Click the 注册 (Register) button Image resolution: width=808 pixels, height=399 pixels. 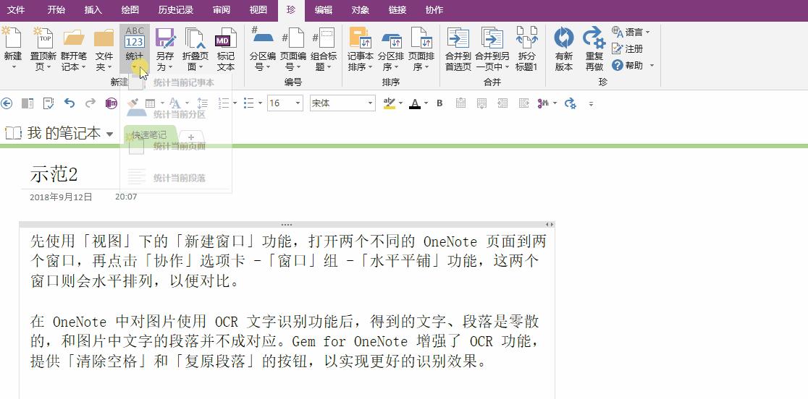(x=628, y=49)
